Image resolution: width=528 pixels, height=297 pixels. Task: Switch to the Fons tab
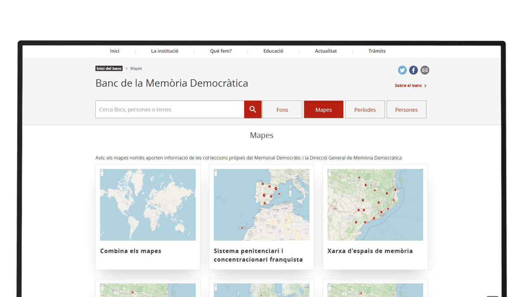tap(282, 109)
